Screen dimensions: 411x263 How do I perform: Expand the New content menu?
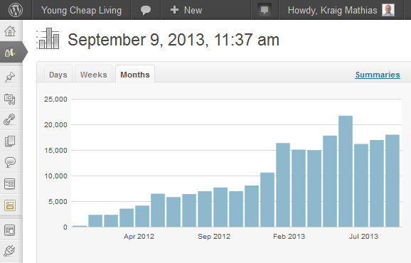186,10
